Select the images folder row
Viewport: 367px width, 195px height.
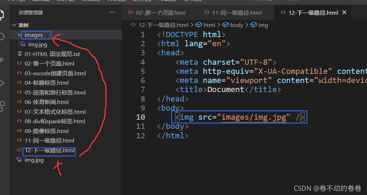click(x=66, y=35)
